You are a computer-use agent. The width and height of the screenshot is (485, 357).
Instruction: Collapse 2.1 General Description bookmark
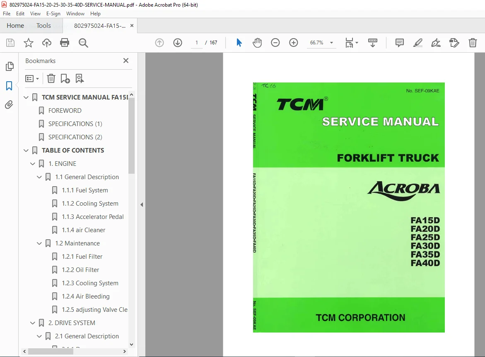pos(39,336)
